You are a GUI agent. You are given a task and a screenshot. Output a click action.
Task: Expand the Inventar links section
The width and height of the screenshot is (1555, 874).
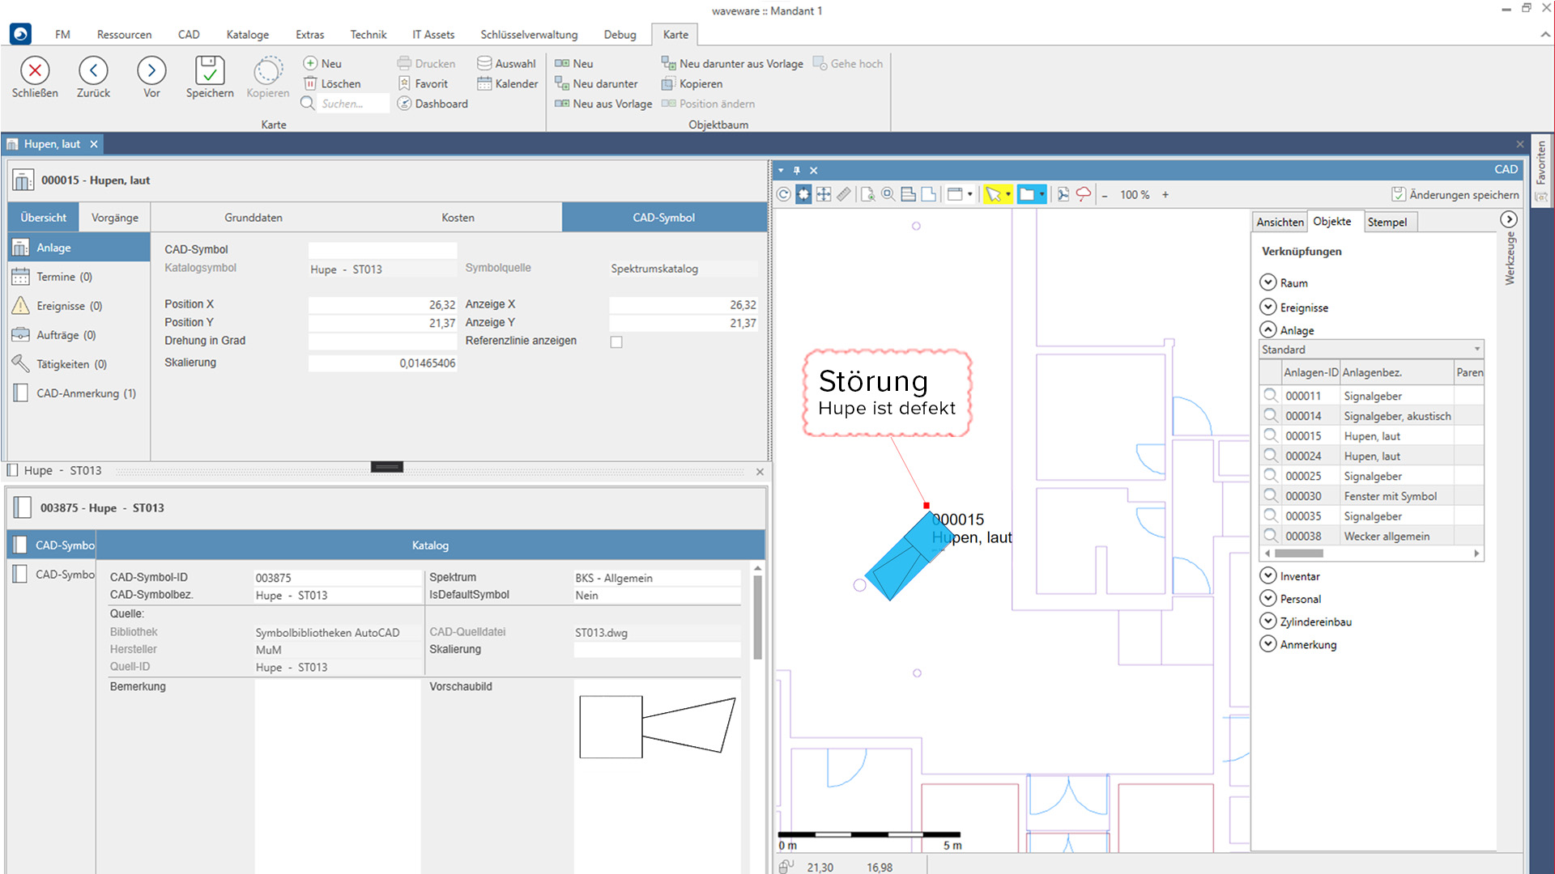[x=1268, y=576]
